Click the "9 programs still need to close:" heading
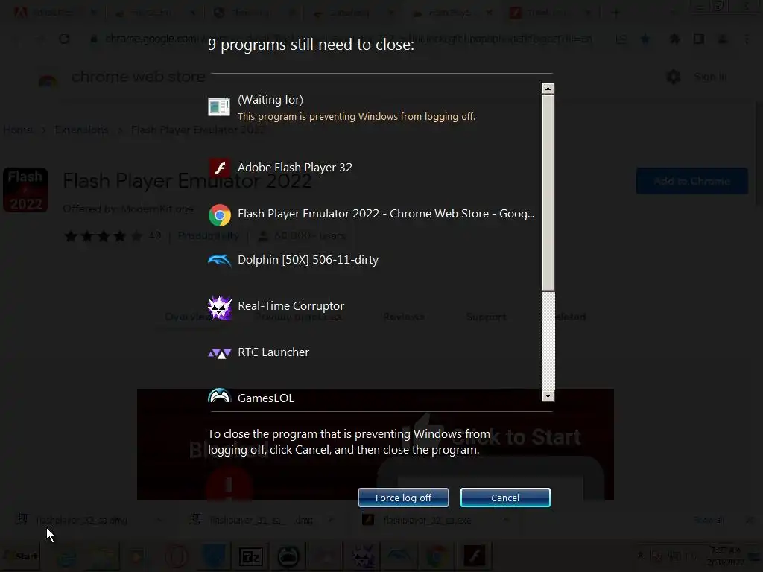Image resolution: width=763 pixels, height=572 pixels. (311, 45)
